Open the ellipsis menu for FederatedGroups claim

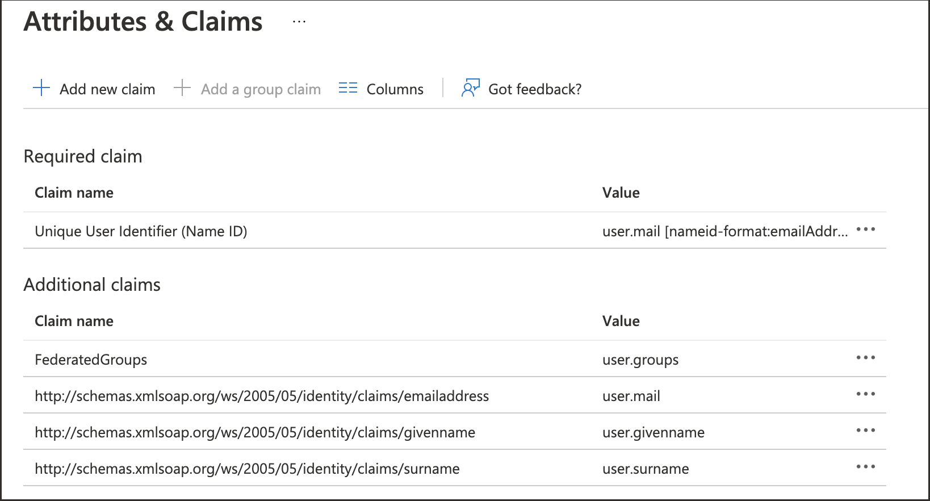865,358
